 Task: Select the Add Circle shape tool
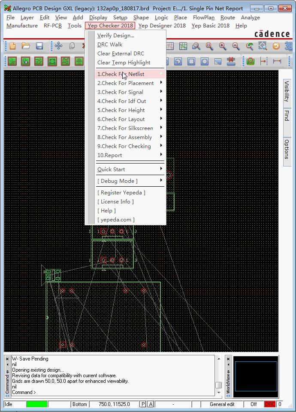tap(205, 61)
